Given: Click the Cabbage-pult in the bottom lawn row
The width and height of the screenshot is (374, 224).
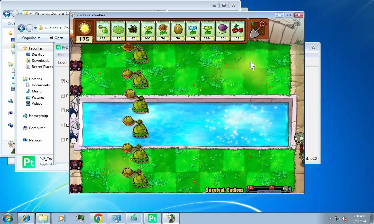Looking at the screenshot, I should (136, 177).
